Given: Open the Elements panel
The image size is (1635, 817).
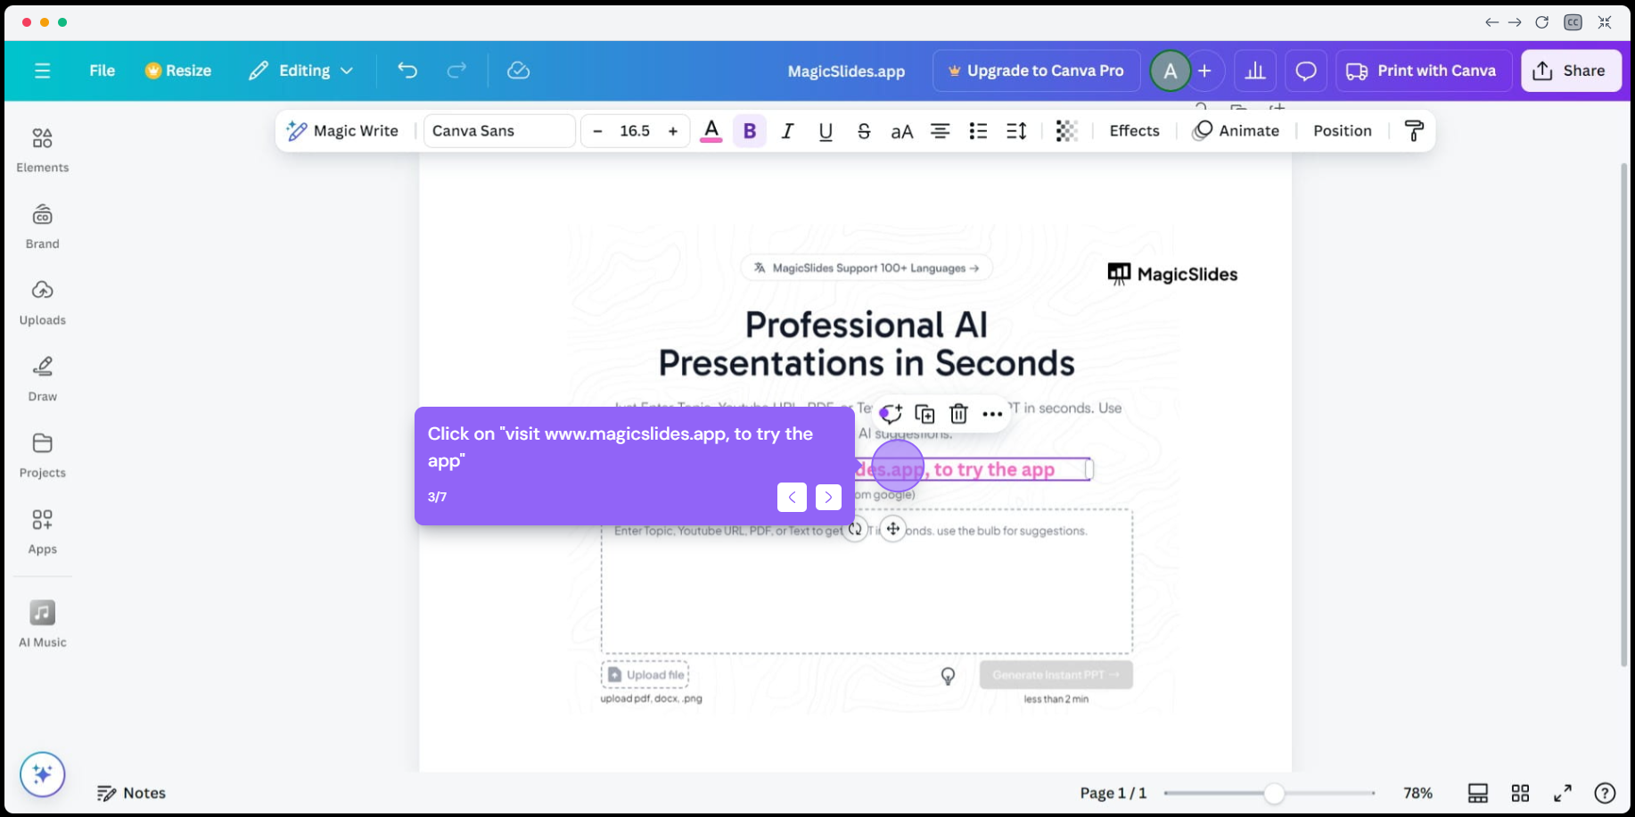Looking at the screenshot, I should (x=43, y=149).
